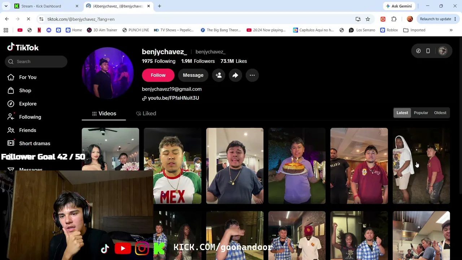Open the Home bookmark
The image size is (462, 260).
pyautogui.click(x=74, y=30)
